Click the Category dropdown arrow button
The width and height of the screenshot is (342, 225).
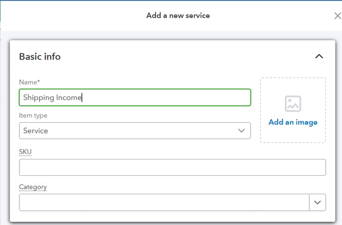317,202
